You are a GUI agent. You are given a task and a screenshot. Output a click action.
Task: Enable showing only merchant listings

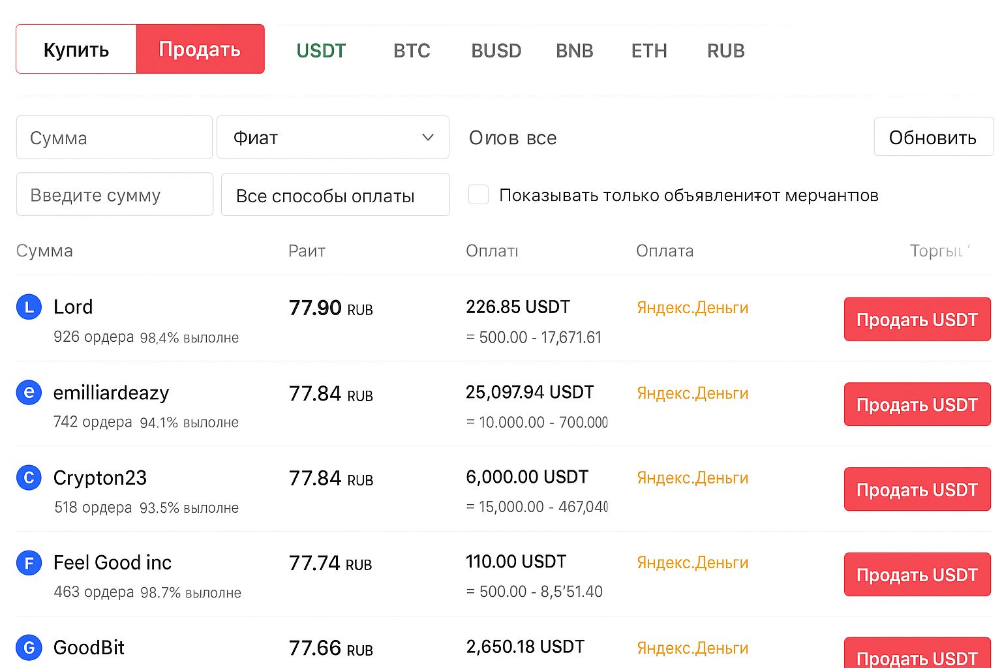pos(478,194)
